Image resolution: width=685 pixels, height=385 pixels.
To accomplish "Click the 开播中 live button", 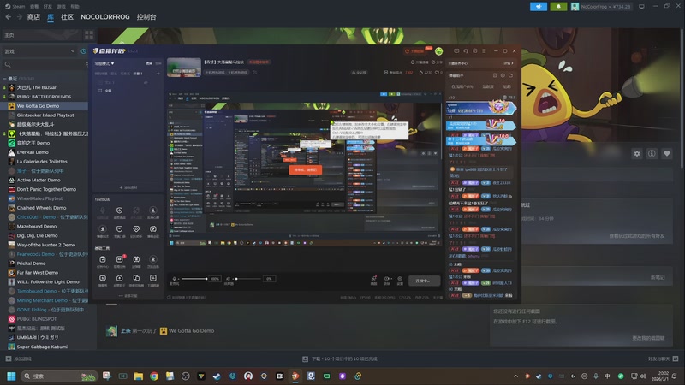I will pyautogui.click(x=424, y=281).
